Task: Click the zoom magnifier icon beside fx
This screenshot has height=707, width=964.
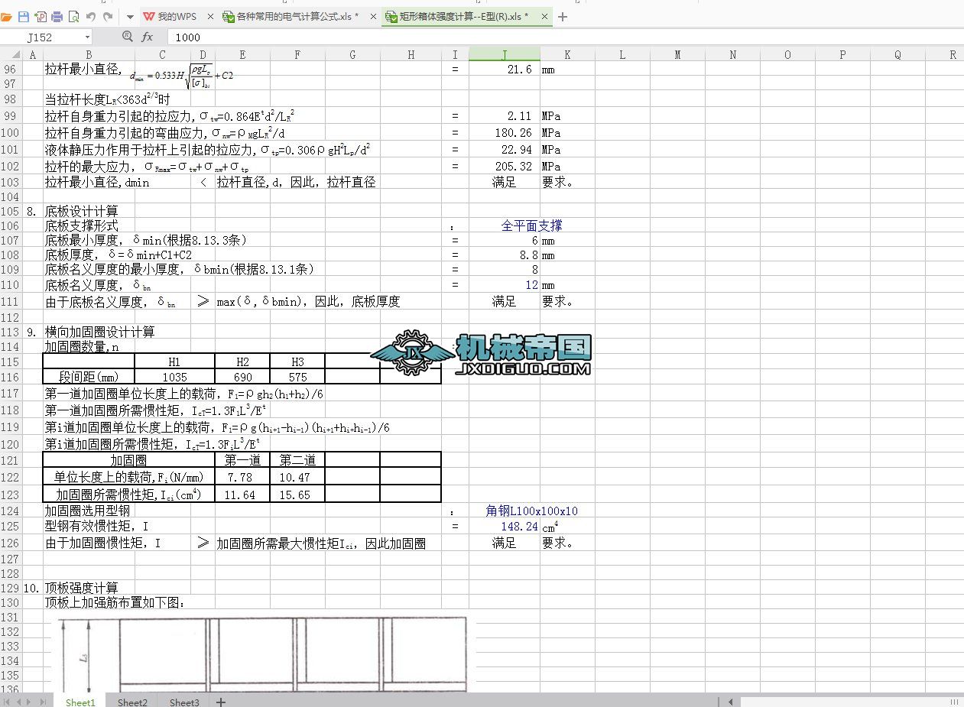Action: click(x=128, y=37)
